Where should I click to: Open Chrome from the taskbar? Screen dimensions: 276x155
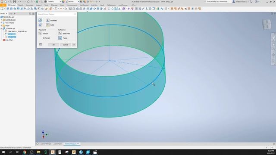click(x=25, y=152)
